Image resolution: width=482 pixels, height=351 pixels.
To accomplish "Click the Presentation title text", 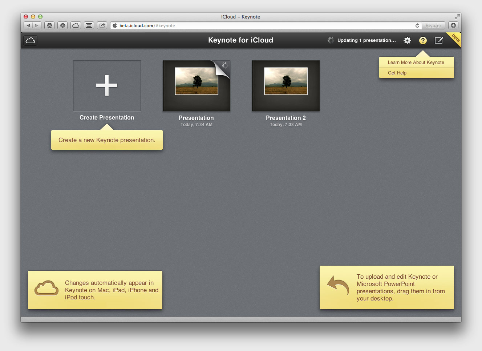I will pyautogui.click(x=196, y=118).
